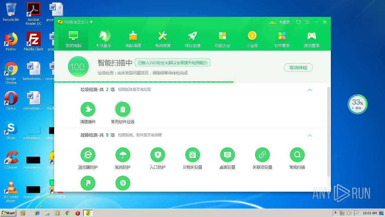Click the 浏览器防护 icon

(x=88, y=155)
